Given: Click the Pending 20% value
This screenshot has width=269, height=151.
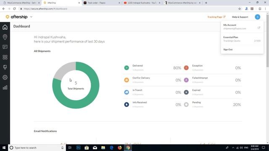Looking at the screenshot, I should pyautogui.click(x=237, y=104).
